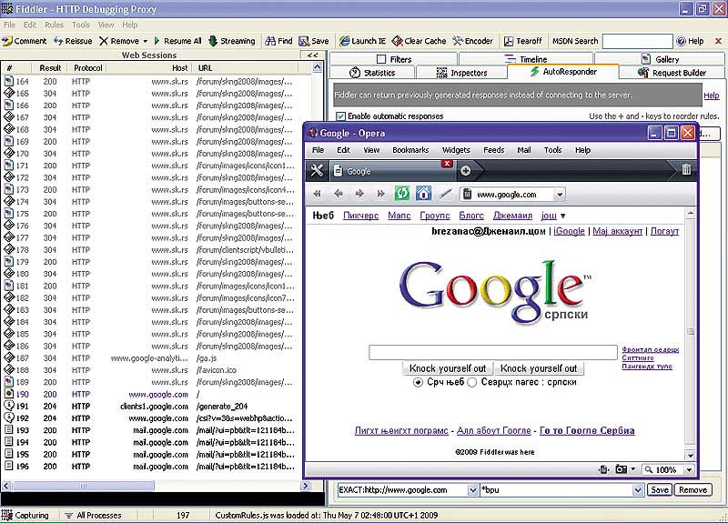
Task: Click Opera fast forward button
Action: point(380,194)
